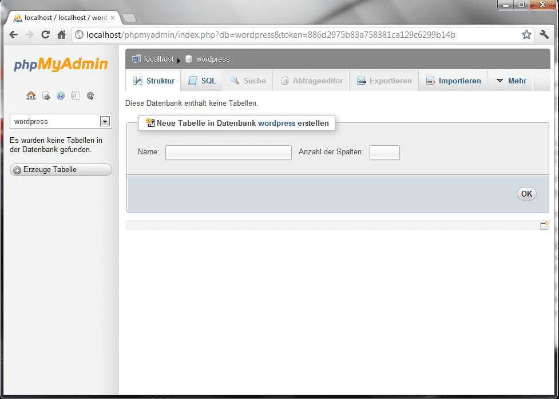Open the Abfrageeditor tab
This screenshot has height=399, width=559.
pos(311,81)
